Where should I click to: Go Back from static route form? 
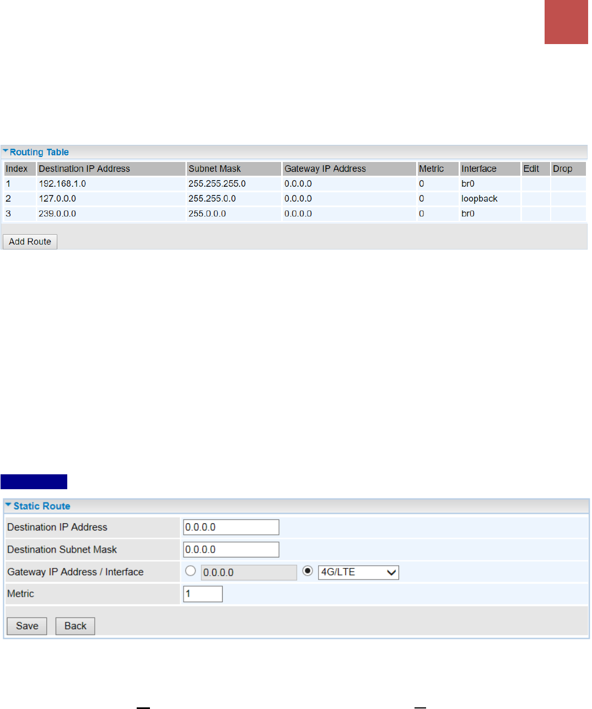click(x=76, y=626)
